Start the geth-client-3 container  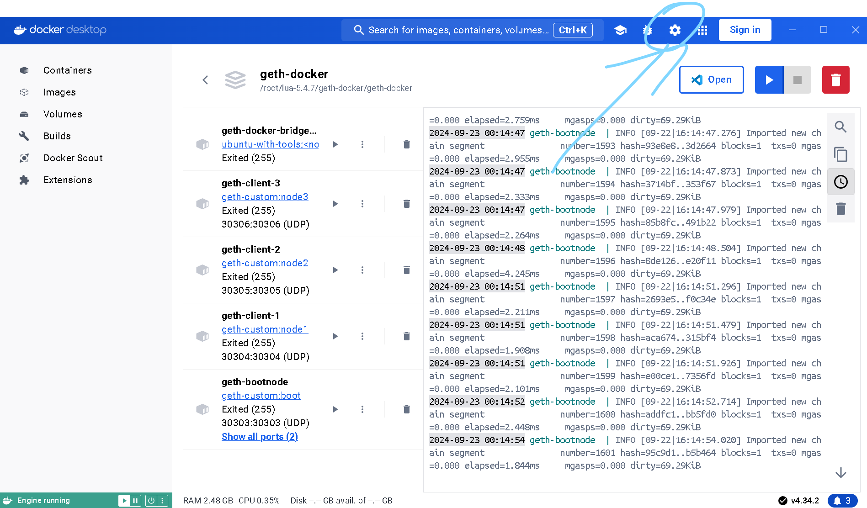pyautogui.click(x=335, y=204)
